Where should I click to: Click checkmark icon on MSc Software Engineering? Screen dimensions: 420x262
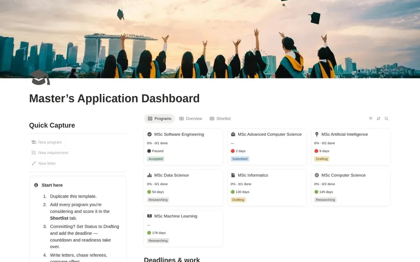pyautogui.click(x=150, y=134)
